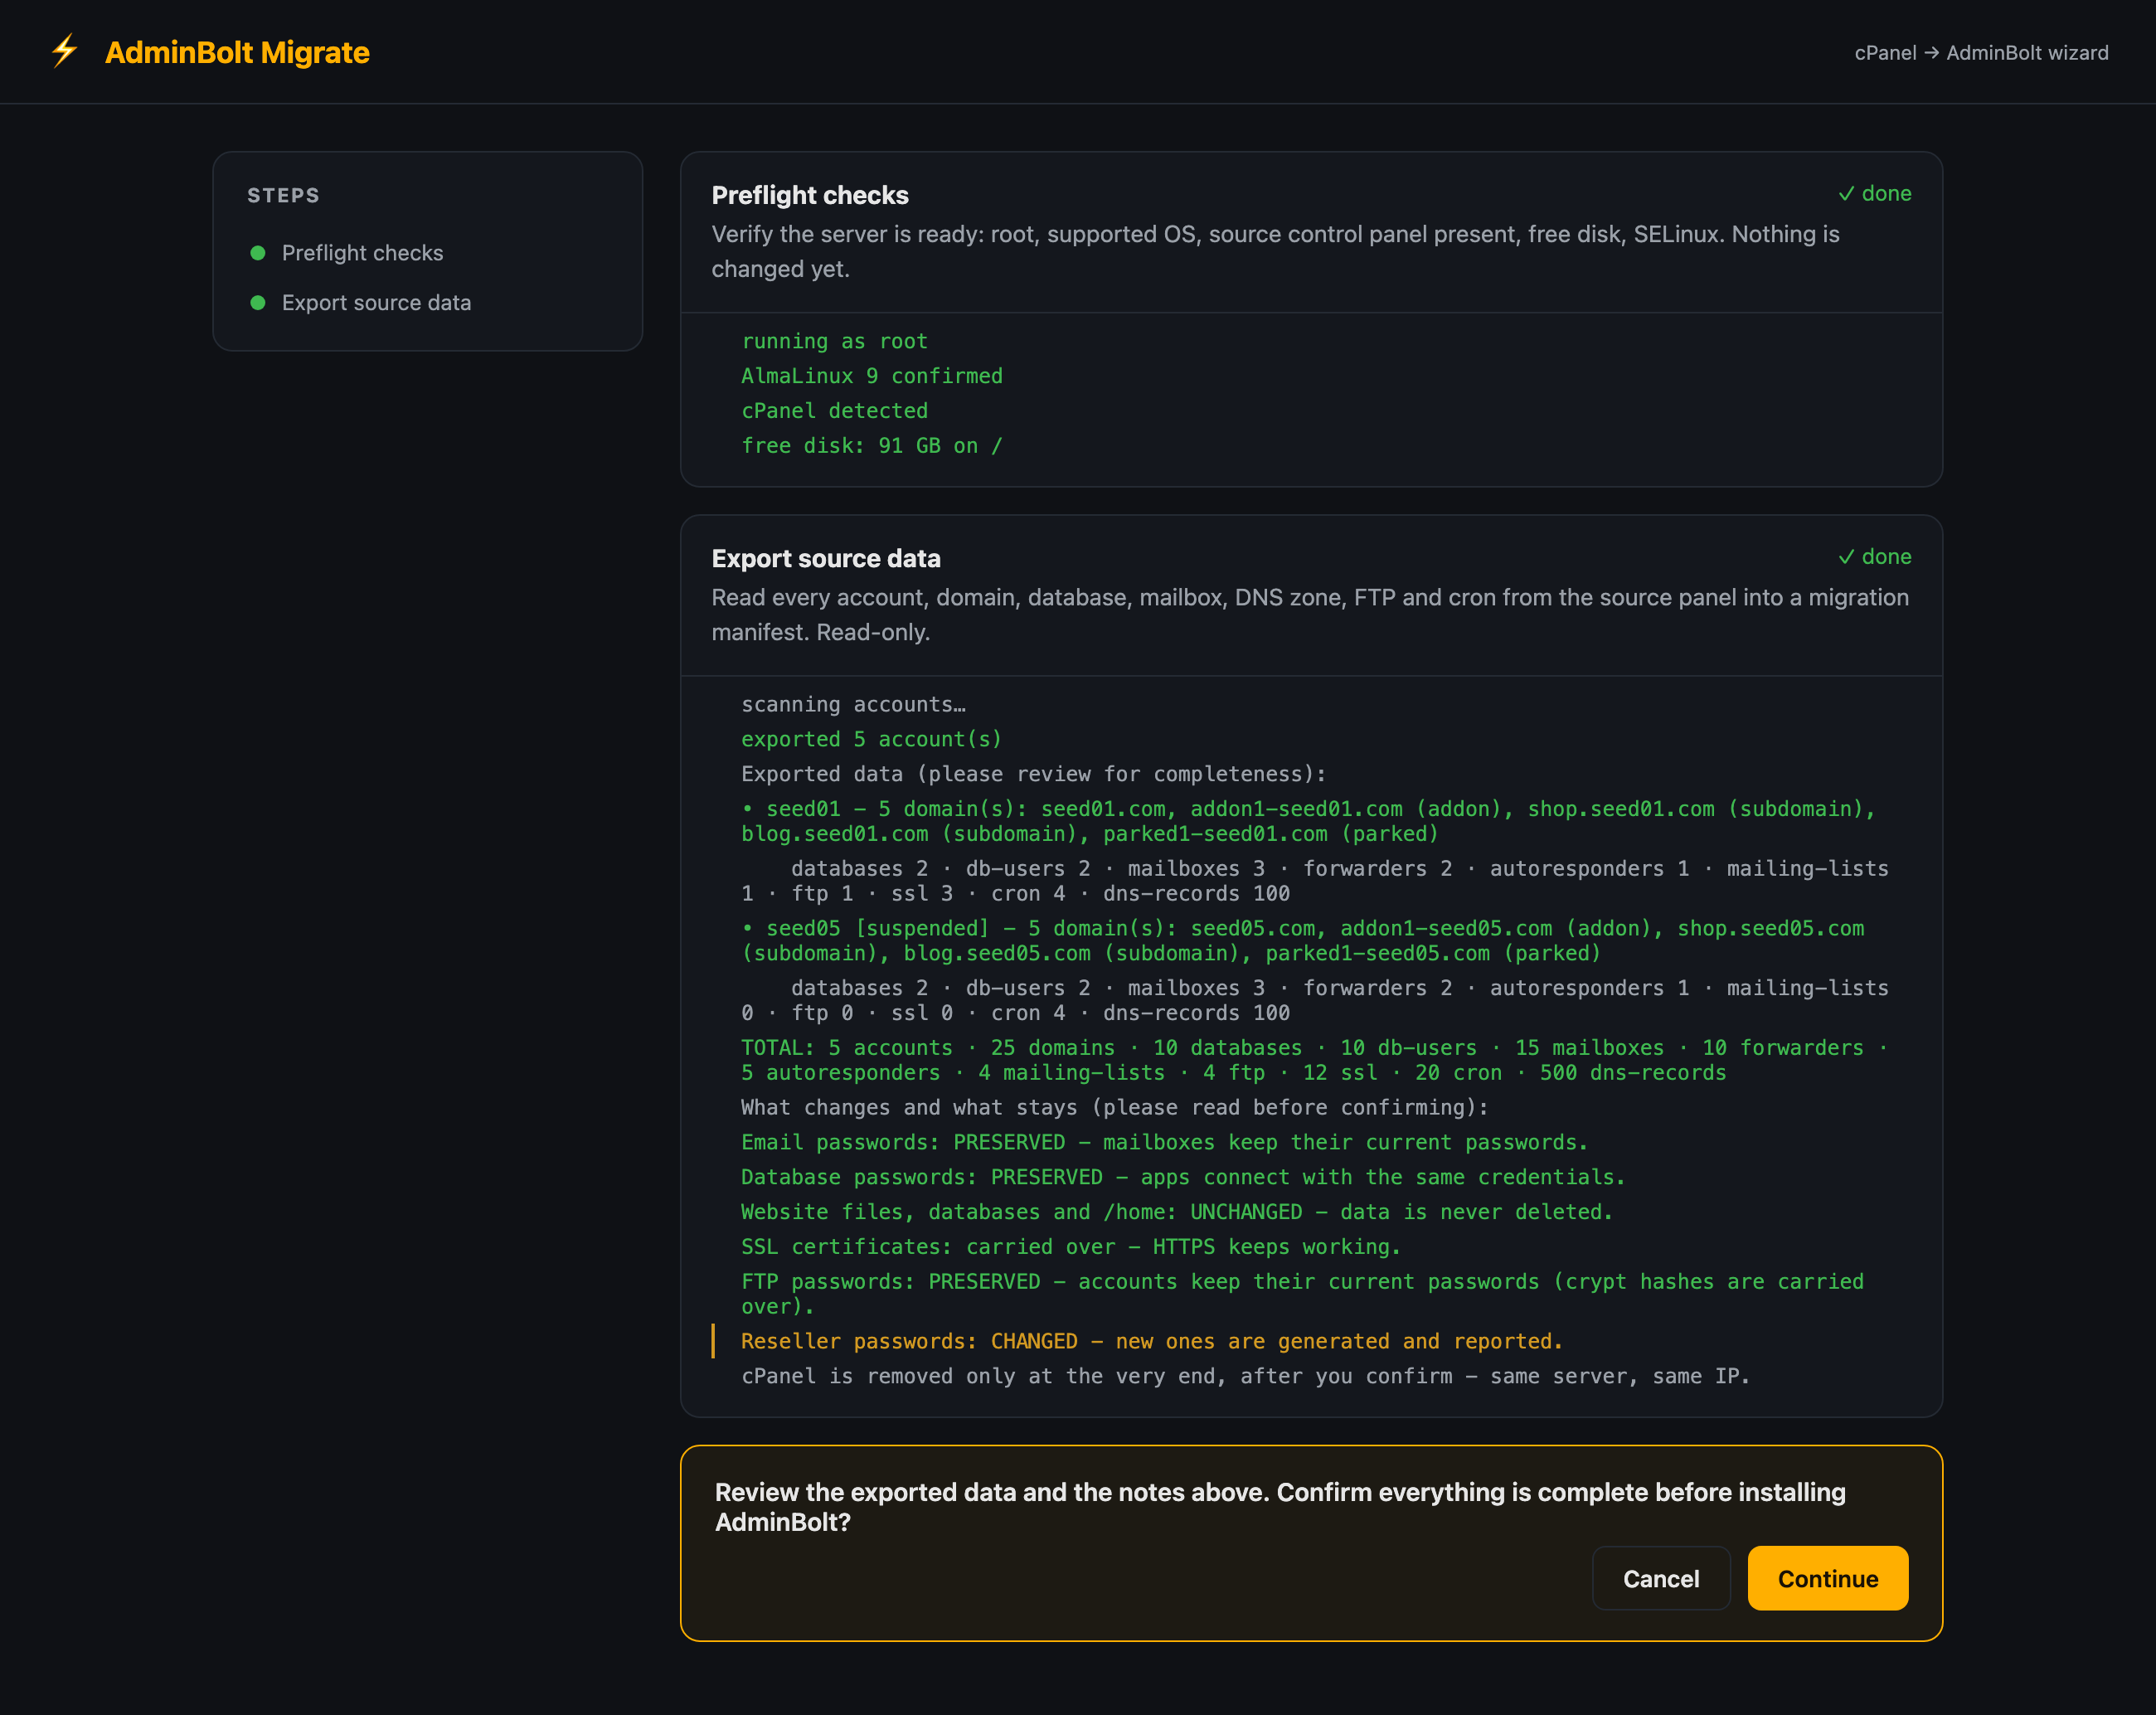2156x1715 pixels.
Task: Click the Preflight checks card heading
Action: point(809,195)
